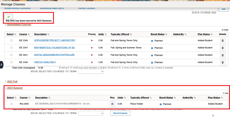Open requirement info icon for RQ-3045

pyautogui.click(x=112, y=104)
